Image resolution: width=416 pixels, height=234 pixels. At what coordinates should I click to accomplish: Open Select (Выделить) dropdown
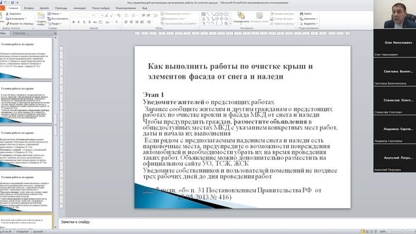click(309, 23)
